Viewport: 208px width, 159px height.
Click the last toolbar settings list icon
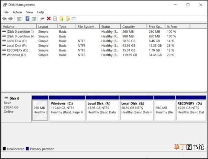point(74,19)
